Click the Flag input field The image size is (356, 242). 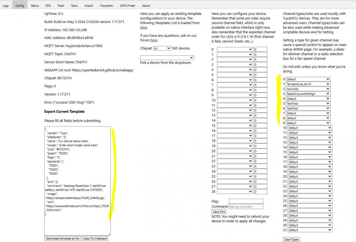click(x=246, y=201)
